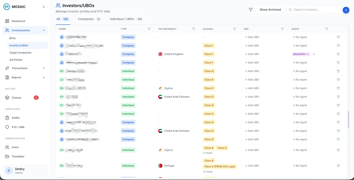This screenshot has height=180, width=354.
Task: Switch to the Individual / UBOs tab
Action: click(126, 19)
